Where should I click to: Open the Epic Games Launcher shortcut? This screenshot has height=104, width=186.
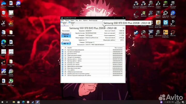click(x=173, y=4)
